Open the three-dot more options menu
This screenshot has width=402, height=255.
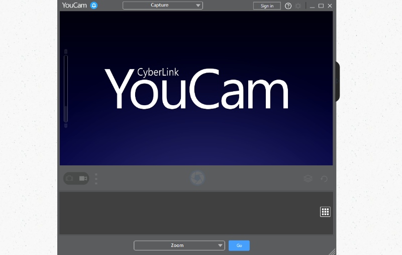click(96, 179)
